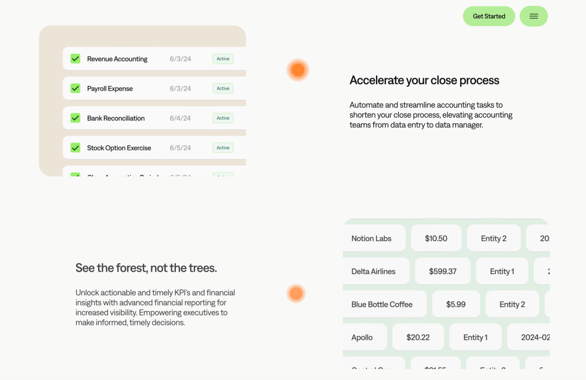
Task: Select the Notion Labs cell
Action: pos(374,238)
